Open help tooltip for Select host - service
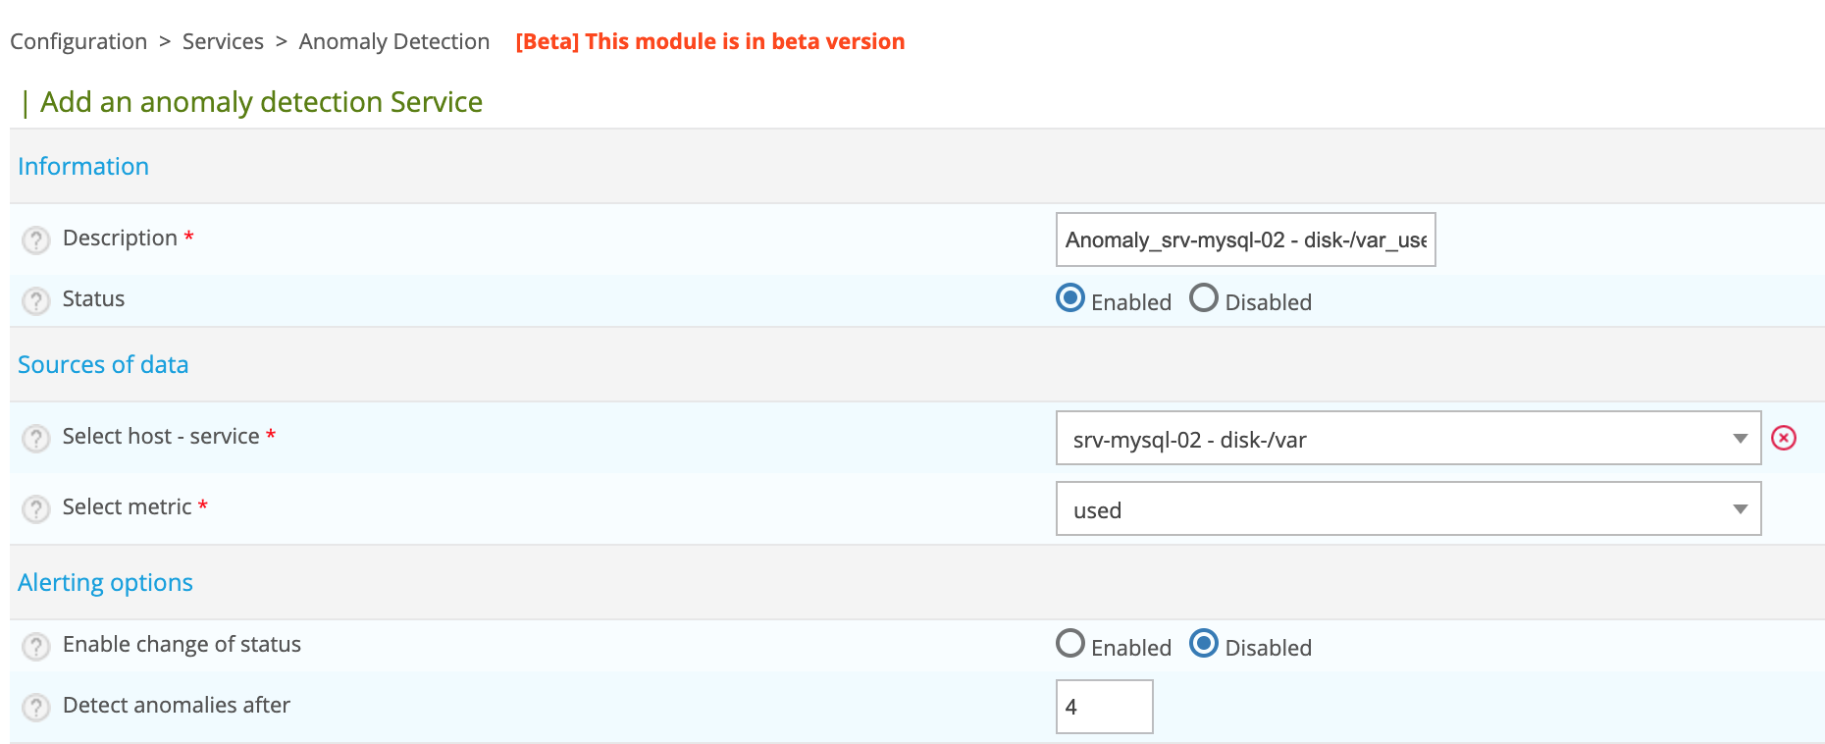Screen dimensions: 1825x744 (x=36, y=438)
